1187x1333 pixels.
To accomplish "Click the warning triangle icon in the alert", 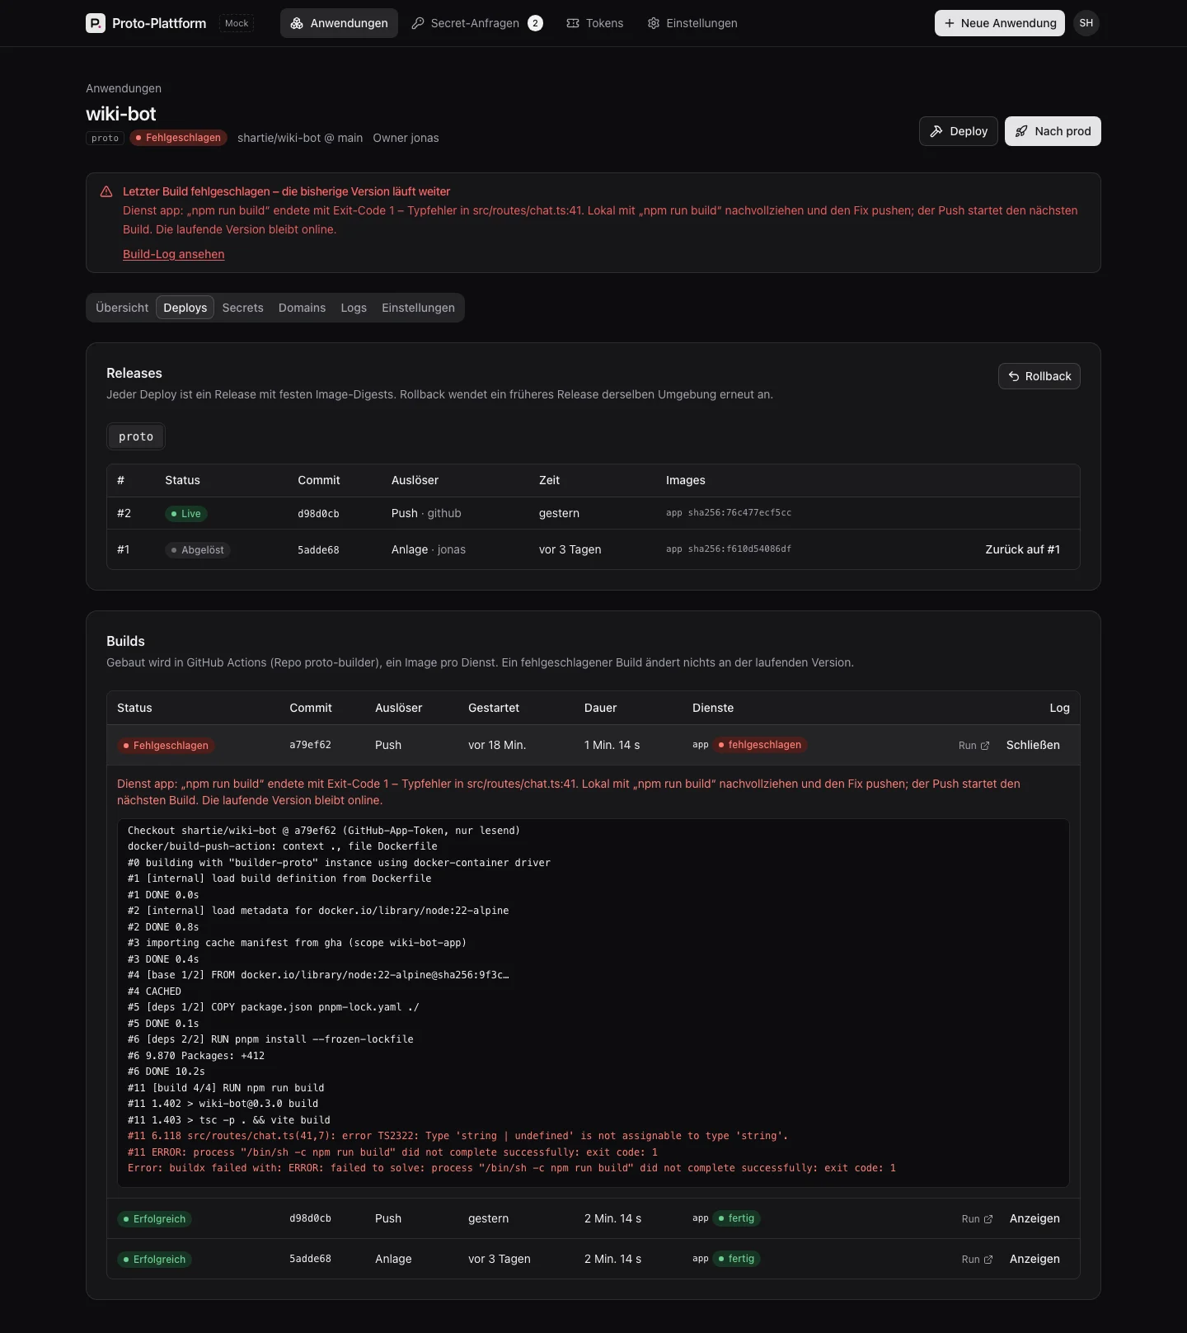I will pyautogui.click(x=106, y=191).
